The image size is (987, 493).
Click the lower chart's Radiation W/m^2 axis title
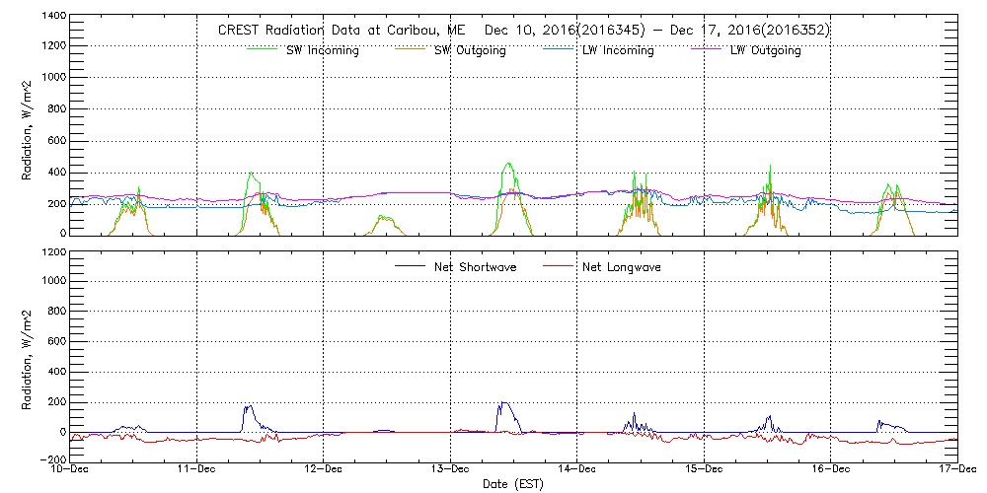(x=28, y=356)
